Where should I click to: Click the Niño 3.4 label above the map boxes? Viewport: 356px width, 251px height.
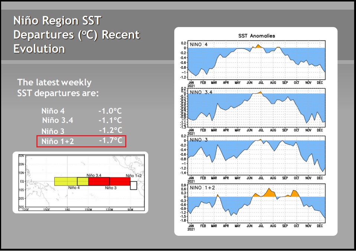point(94,175)
